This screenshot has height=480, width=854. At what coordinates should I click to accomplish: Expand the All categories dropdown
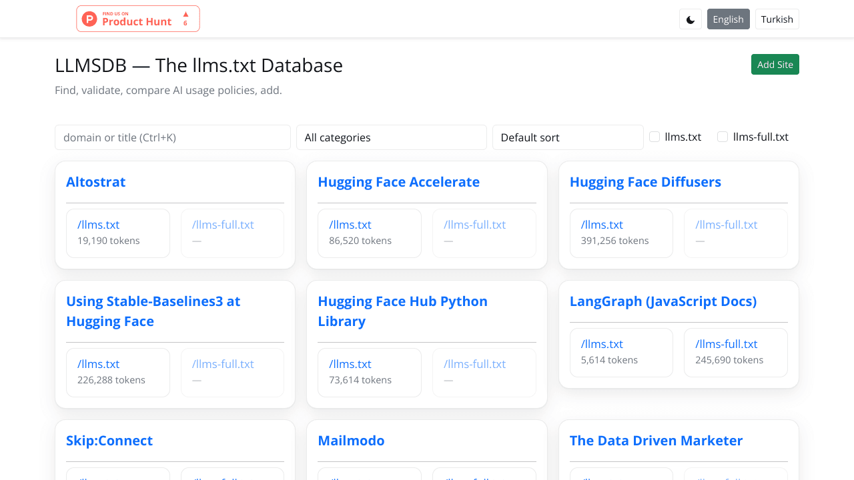391,137
